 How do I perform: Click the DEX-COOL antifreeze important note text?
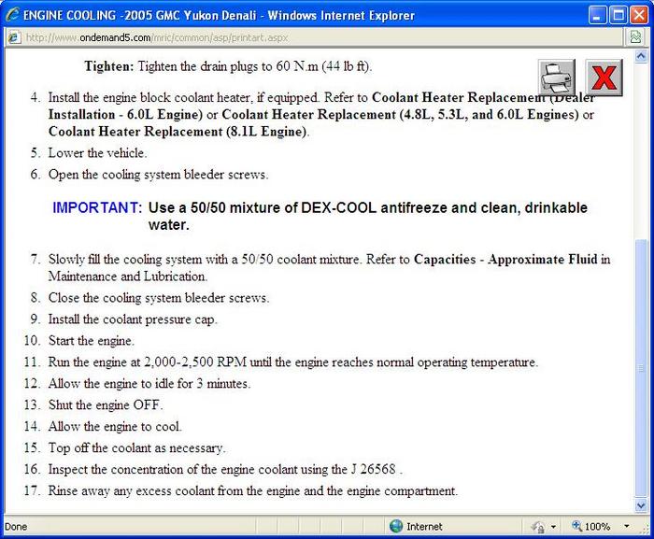(x=367, y=216)
